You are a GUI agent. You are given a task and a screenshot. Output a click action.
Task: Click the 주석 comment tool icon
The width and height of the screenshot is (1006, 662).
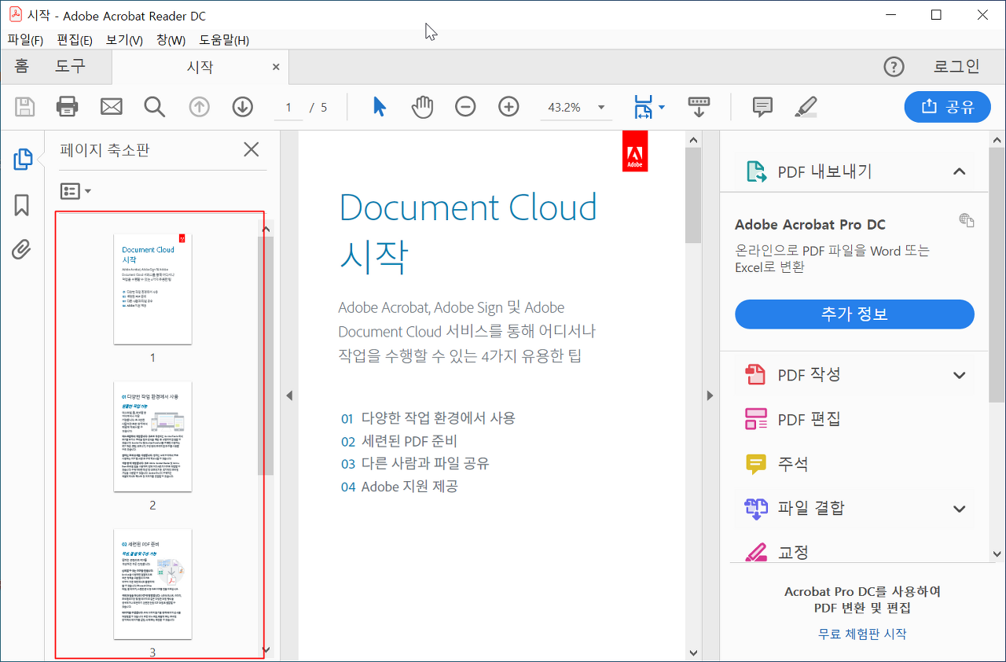[x=755, y=464]
